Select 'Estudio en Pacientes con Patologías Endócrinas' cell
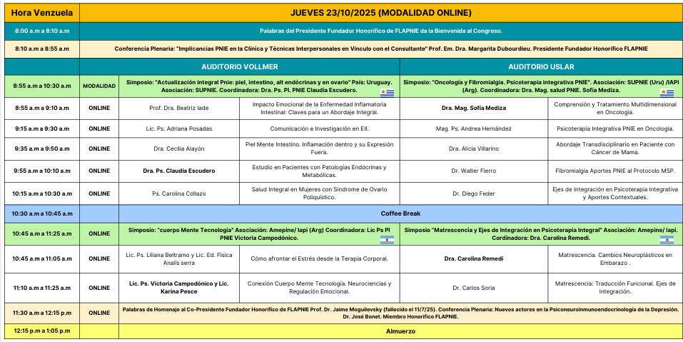This screenshot has height=342, width=683. point(319,171)
